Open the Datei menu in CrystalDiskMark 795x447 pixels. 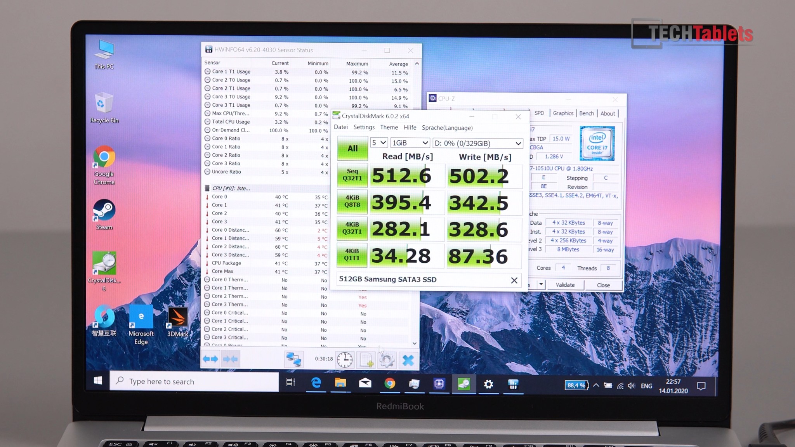coord(341,127)
